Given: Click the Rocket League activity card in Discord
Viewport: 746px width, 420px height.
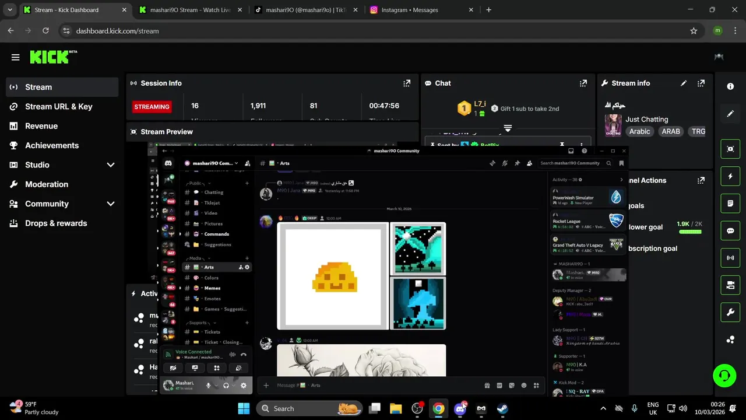Looking at the screenshot, I should (588, 222).
